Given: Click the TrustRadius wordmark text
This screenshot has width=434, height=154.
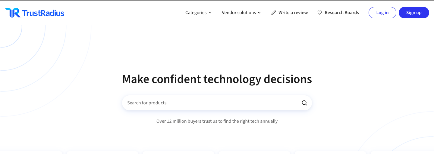Looking at the screenshot, I should 43,13.
